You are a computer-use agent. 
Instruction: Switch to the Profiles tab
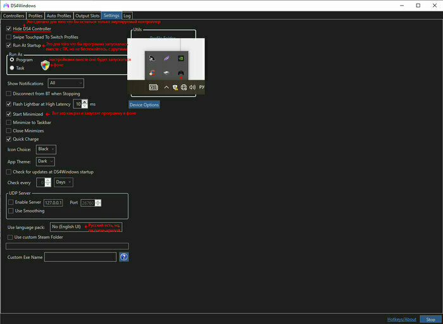click(35, 16)
